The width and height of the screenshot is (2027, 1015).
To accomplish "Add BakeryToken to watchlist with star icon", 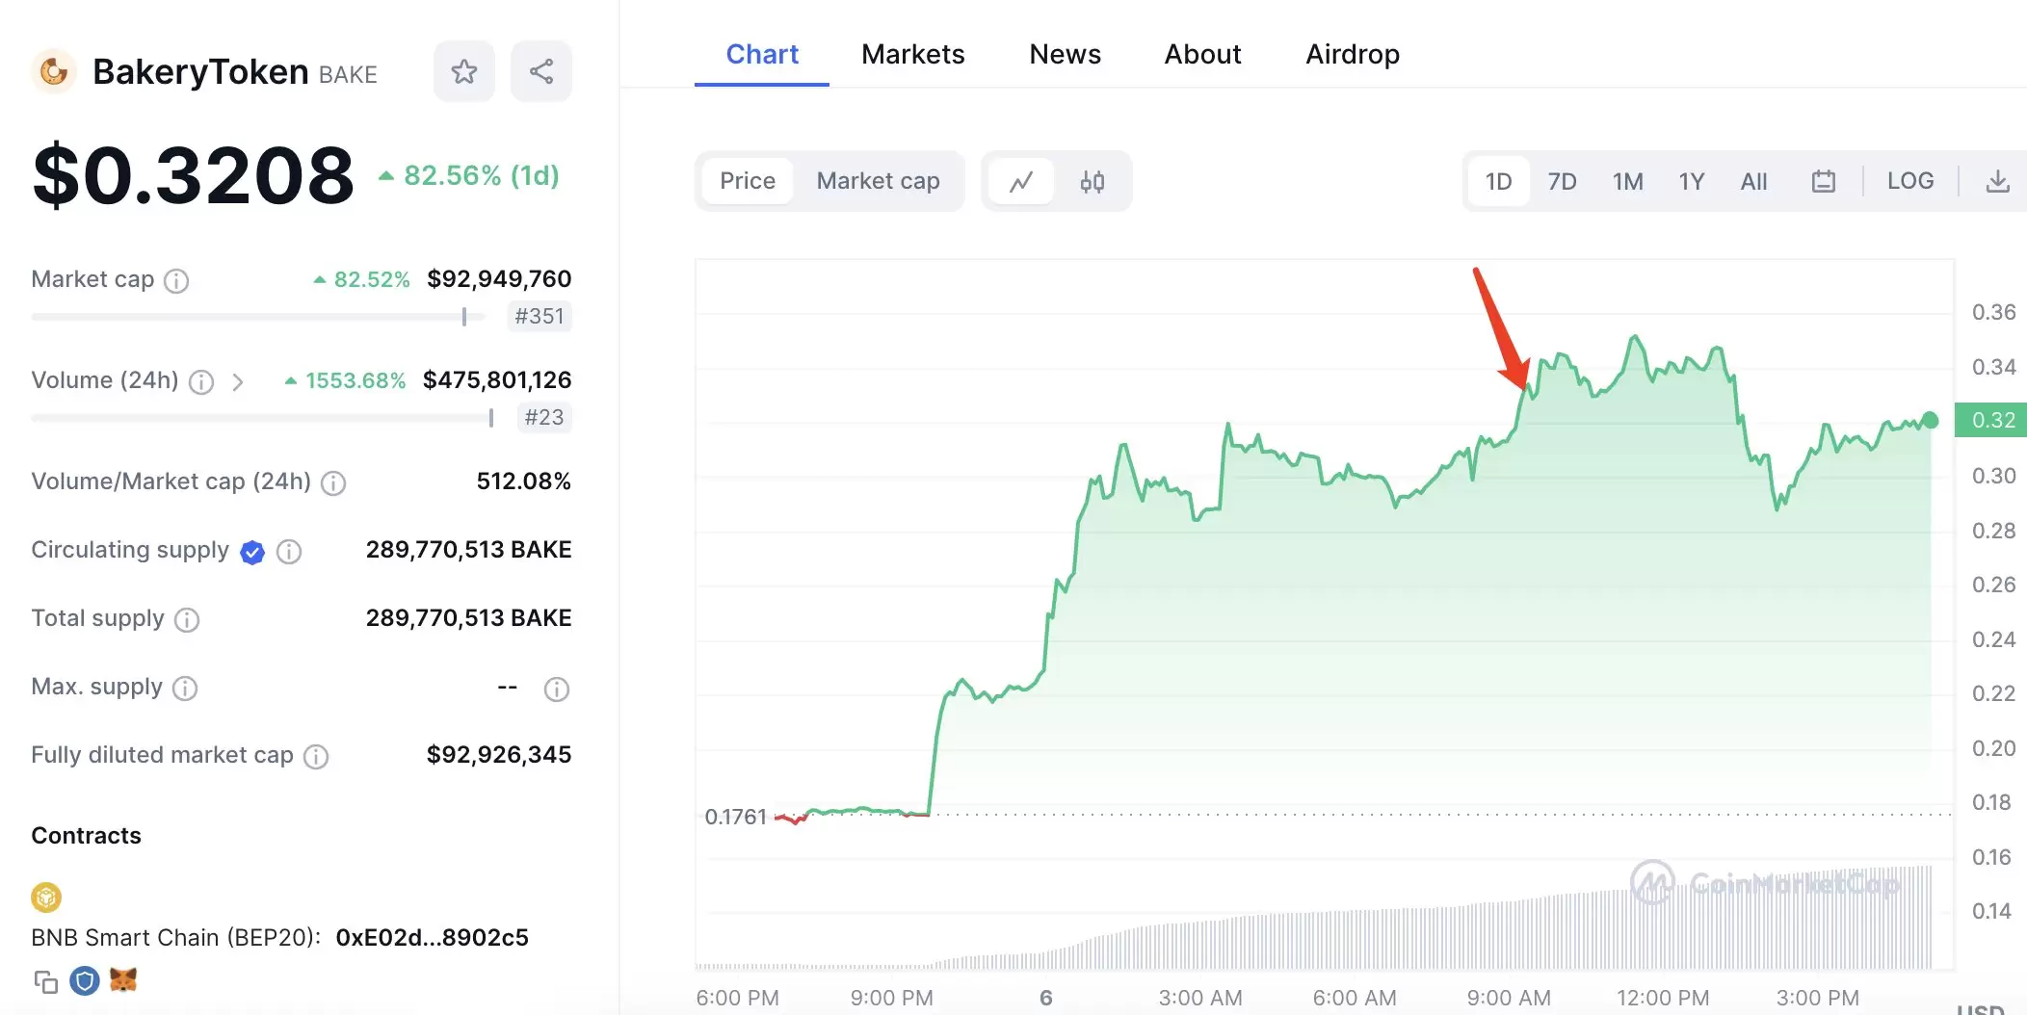I will tap(463, 71).
